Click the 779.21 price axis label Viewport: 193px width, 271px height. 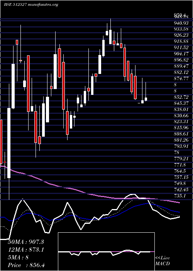point(181,159)
